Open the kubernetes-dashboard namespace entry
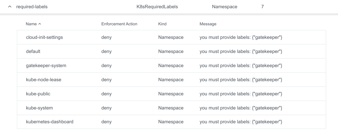The height and width of the screenshot is (138, 338). [49, 122]
